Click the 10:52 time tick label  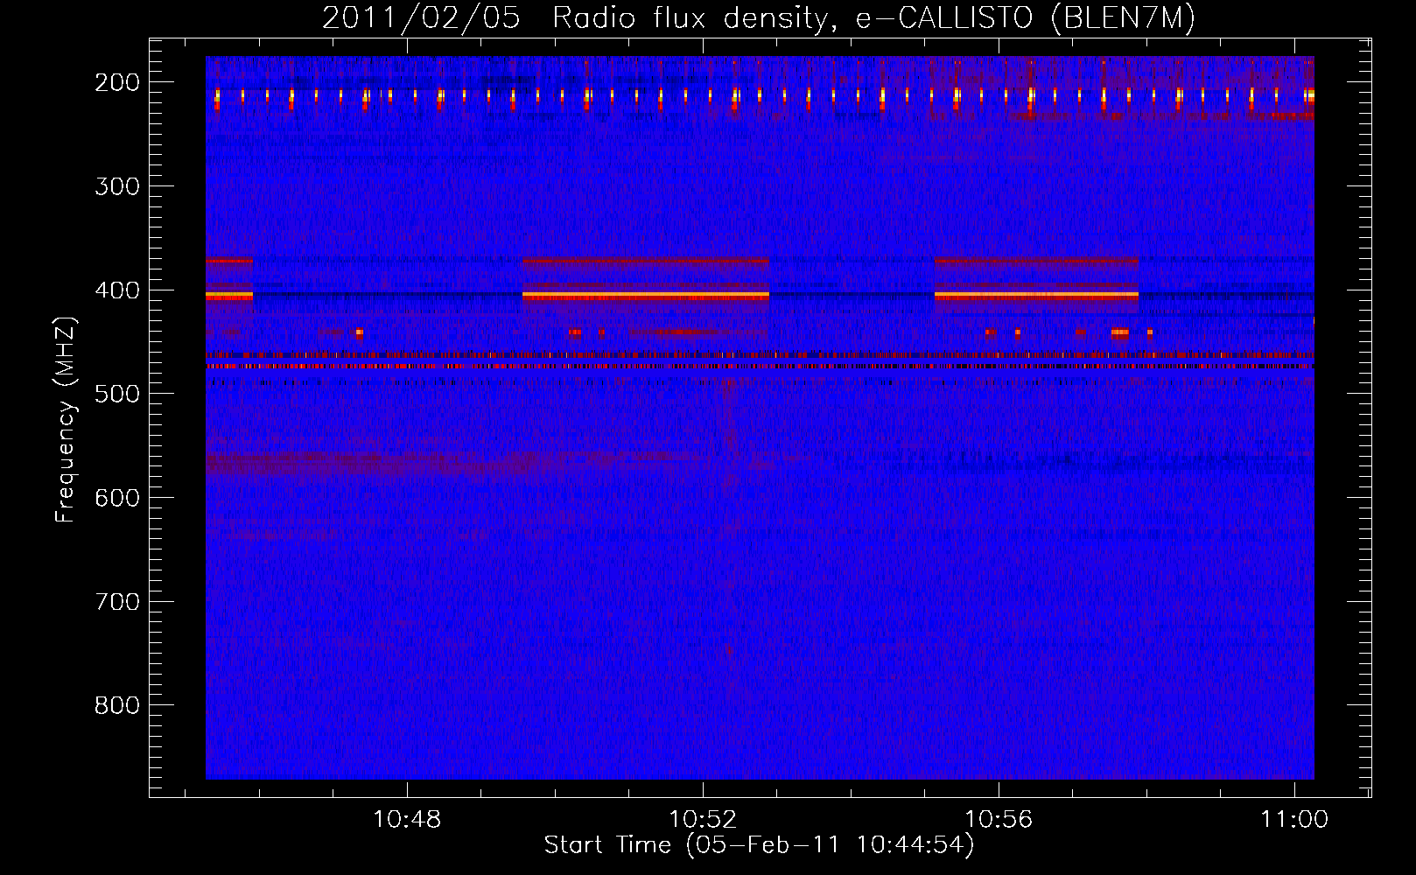(703, 820)
